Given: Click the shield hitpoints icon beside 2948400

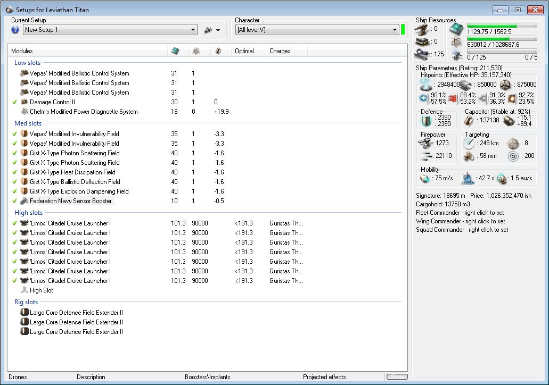Looking at the screenshot, I should pyautogui.click(x=426, y=85).
